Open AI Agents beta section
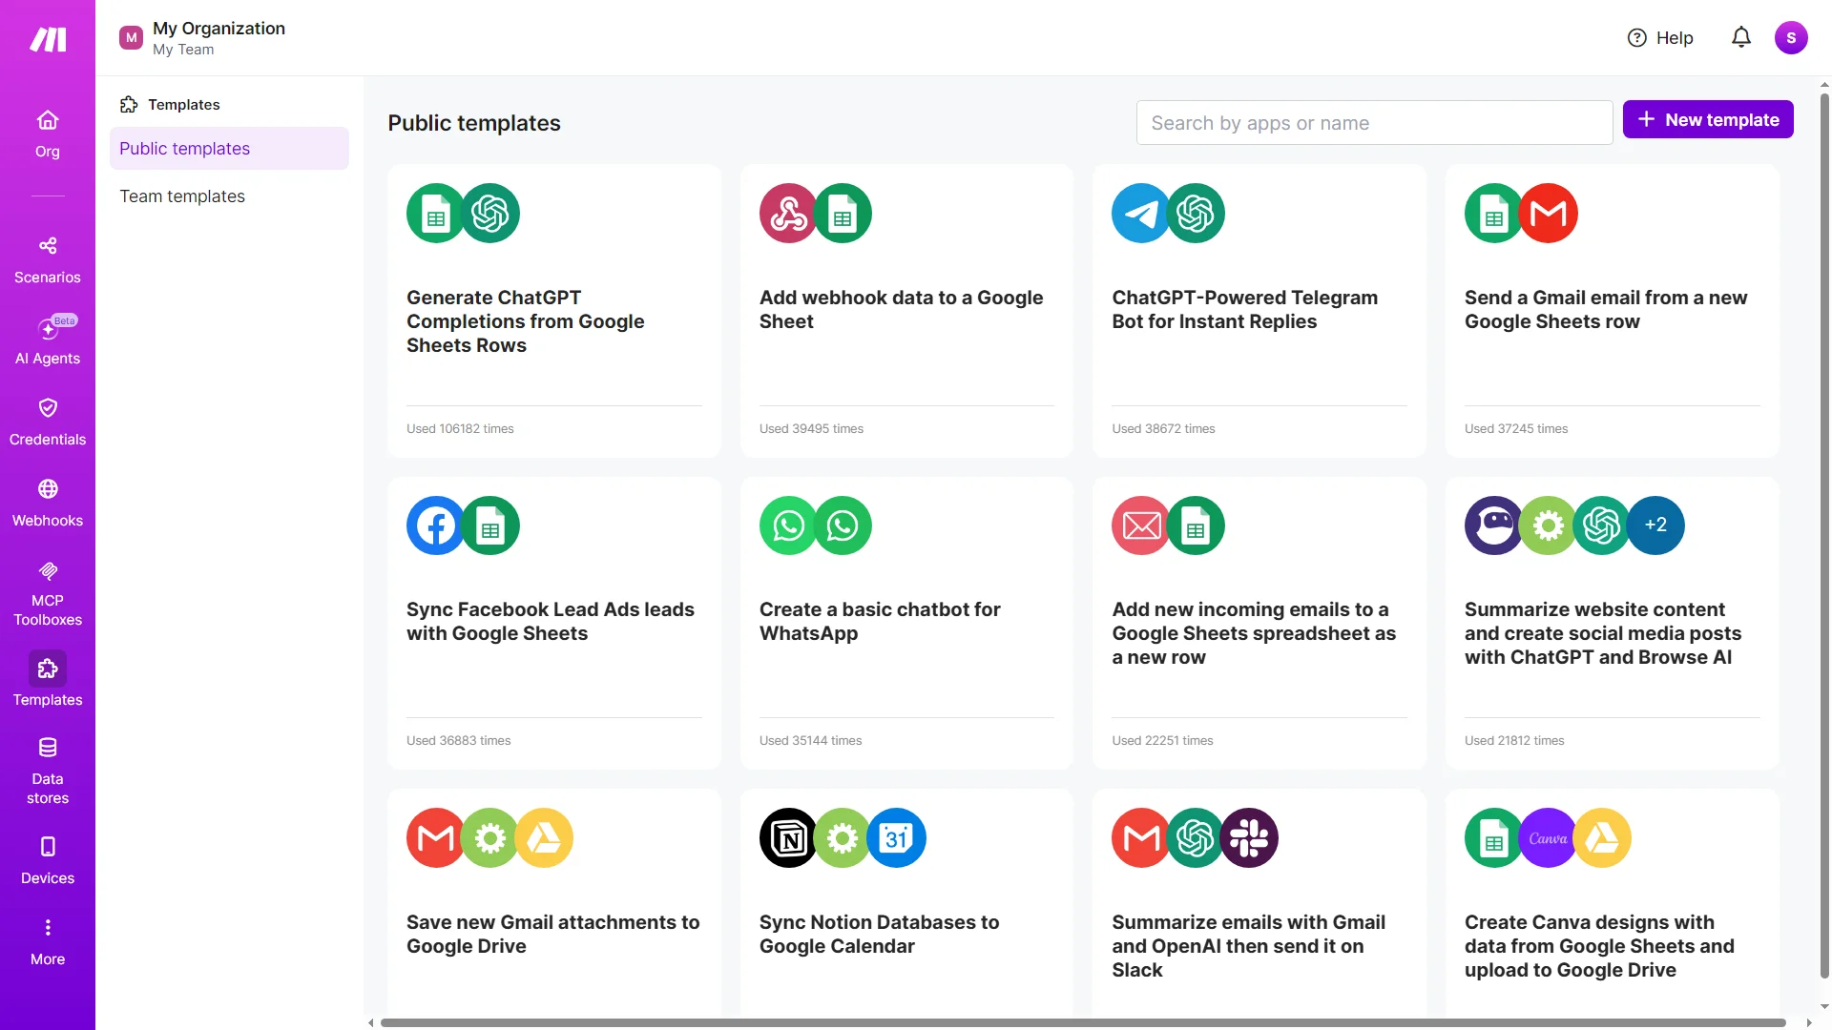Screen dimensions: 1832x1030 [48, 340]
